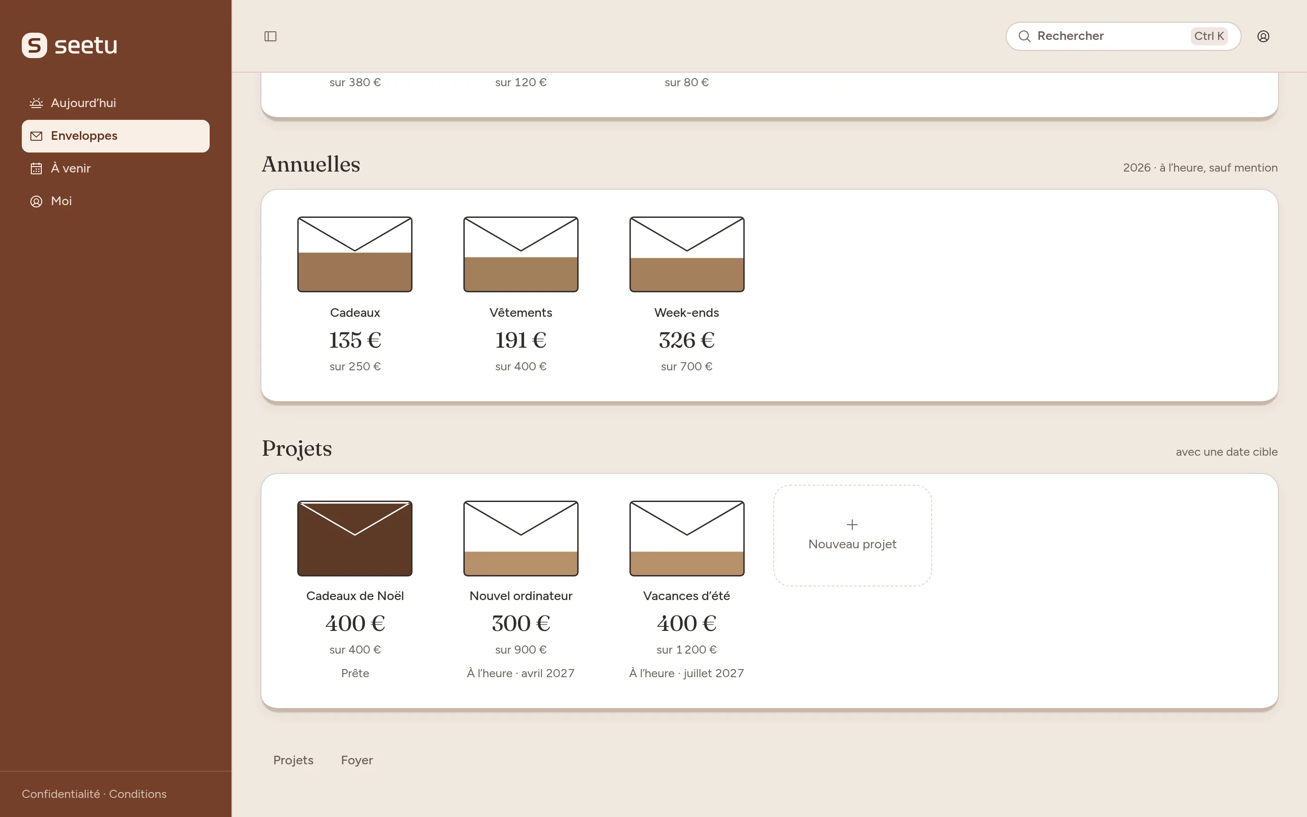Viewport: 1307px width, 817px height.
Task: Click the Annuelles section heading
Action: pyautogui.click(x=311, y=164)
